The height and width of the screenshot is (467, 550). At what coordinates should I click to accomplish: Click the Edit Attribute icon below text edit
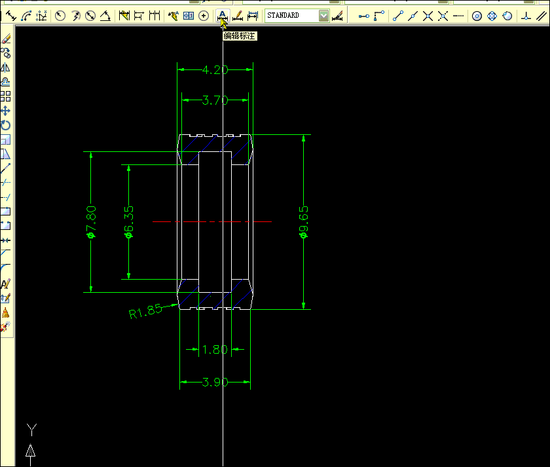click(6, 298)
